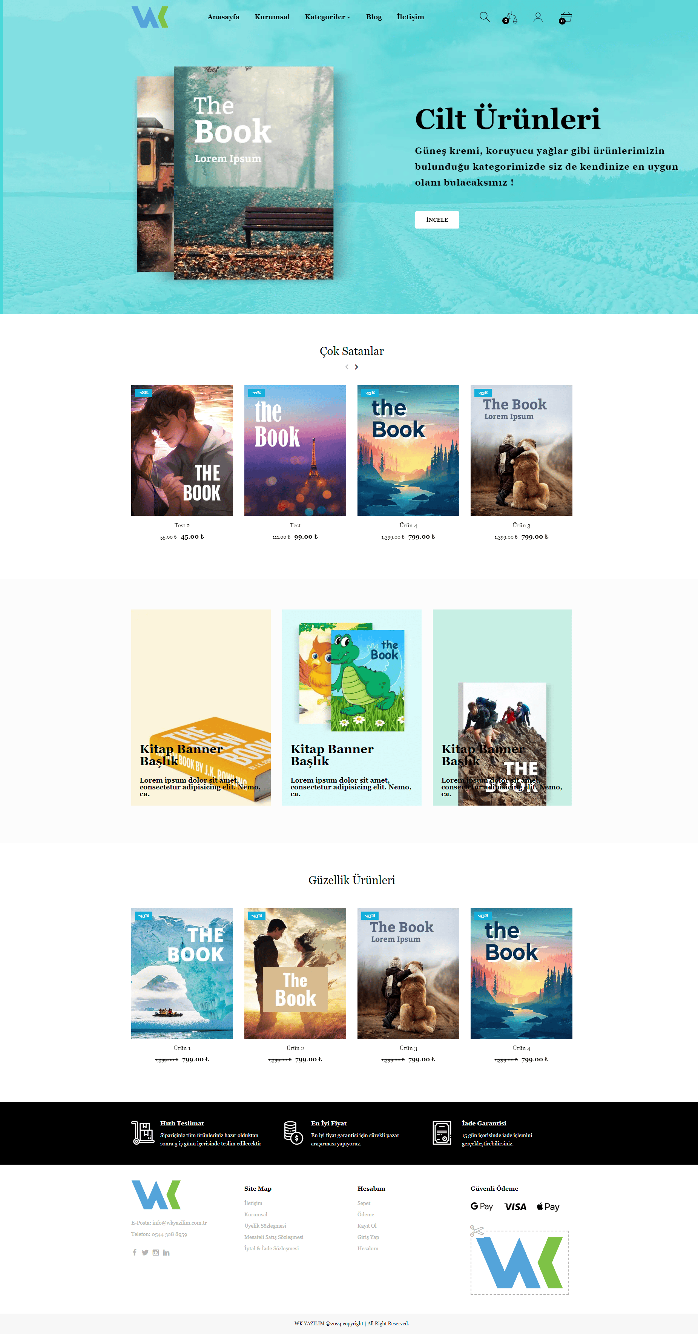Image resolution: width=698 pixels, height=1334 pixels.
Task: Open the Blog menu item
Action: pyautogui.click(x=374, y=17)
